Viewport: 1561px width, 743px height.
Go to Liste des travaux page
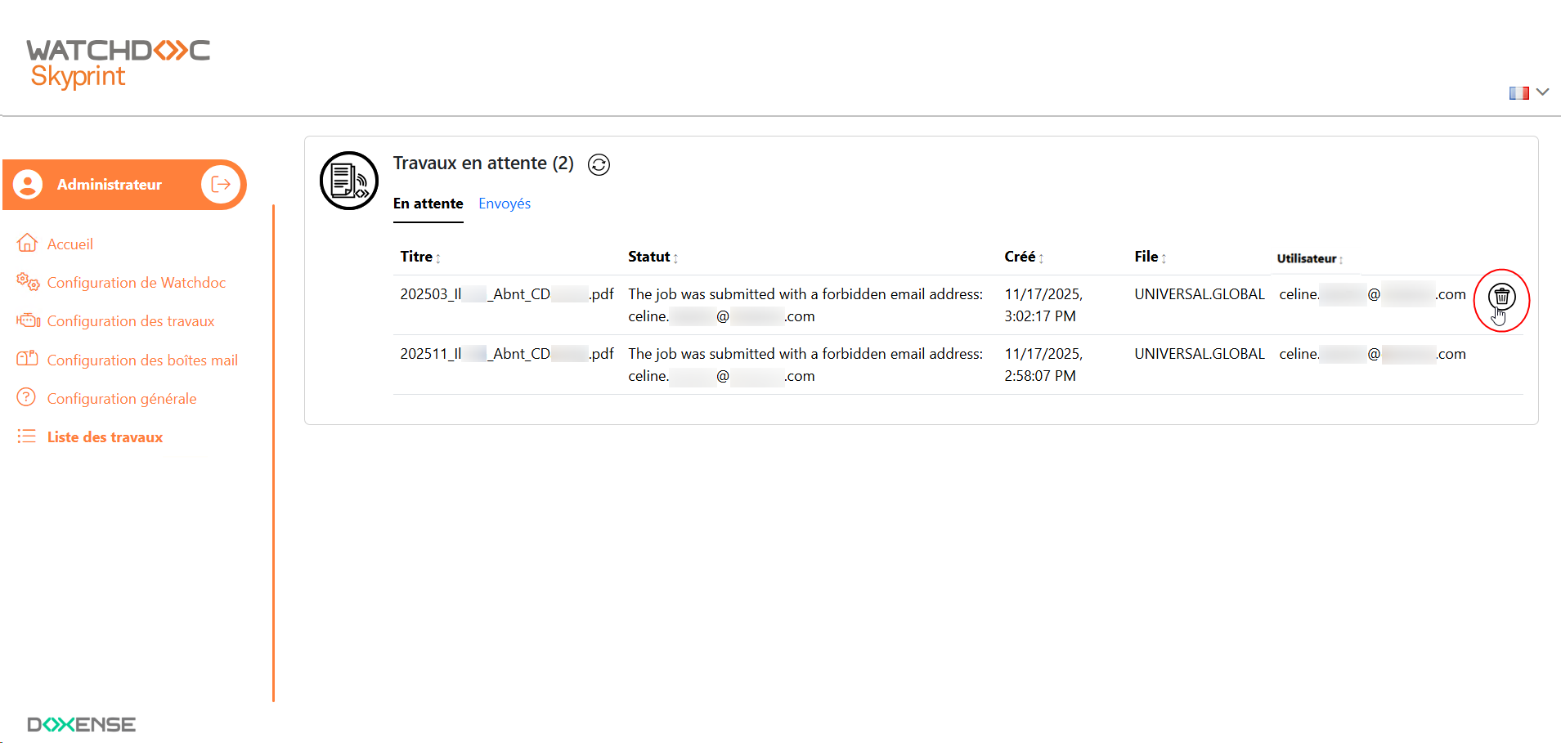coord(105,437)
